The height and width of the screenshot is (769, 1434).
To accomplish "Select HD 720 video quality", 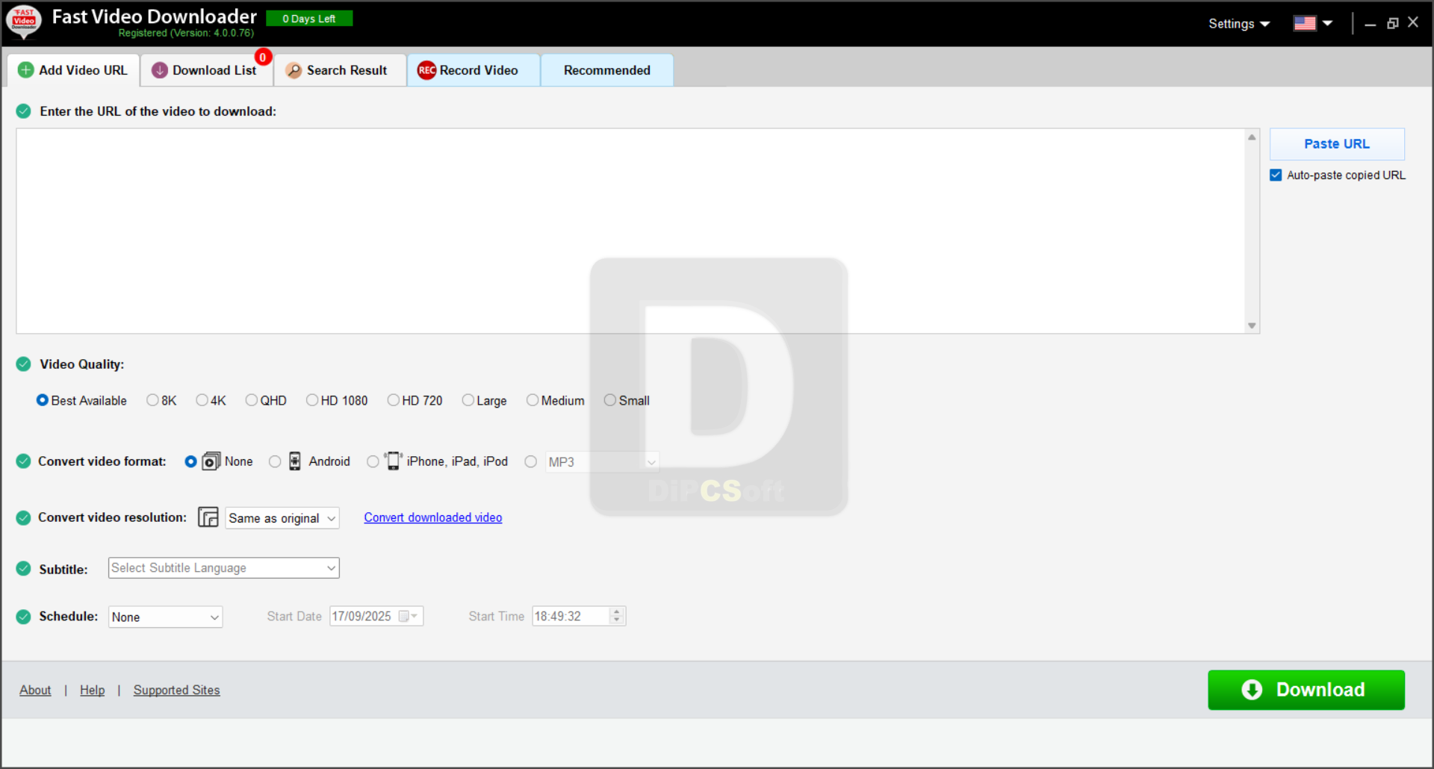I will pyautogui.click(x=394, y=400).
